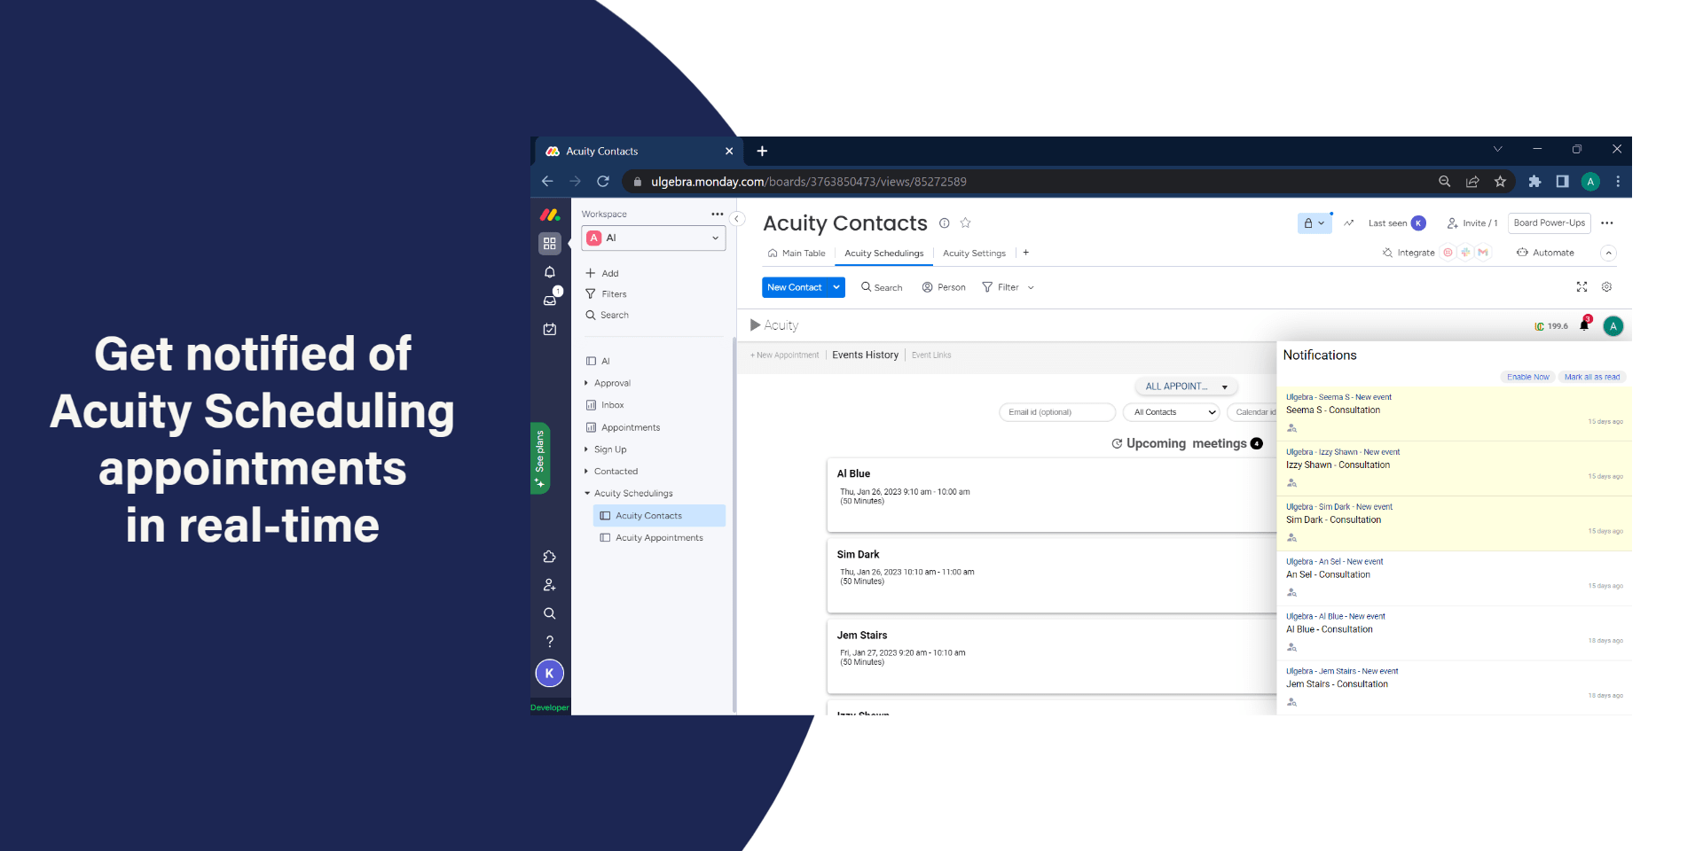Viewport: 1703px width, 851px height.
Task: Expand the Approval folder
Action: [586, 384]
